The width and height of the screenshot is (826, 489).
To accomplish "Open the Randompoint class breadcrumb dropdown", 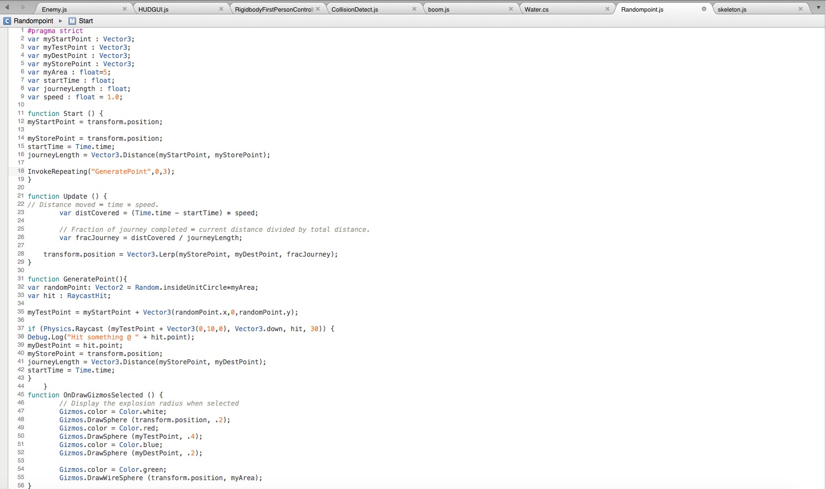I will (34, 21).
